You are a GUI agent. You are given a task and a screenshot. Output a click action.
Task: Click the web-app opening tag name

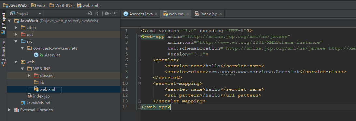coord(154,37)
